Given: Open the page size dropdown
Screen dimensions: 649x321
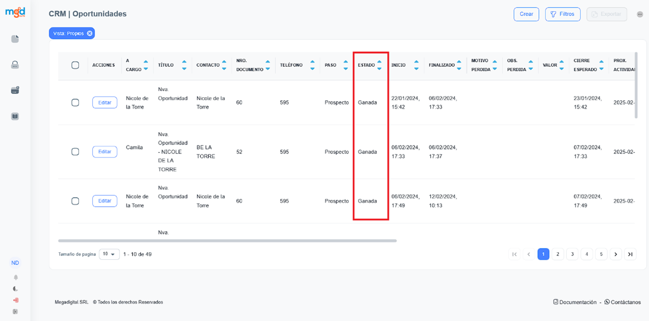Looking at the screenshot, I should point(109,254).
